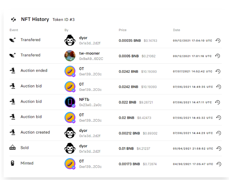
Task: Open tw-mooner profile avatar
Action: pyautogui.click(x=70, y=56)
